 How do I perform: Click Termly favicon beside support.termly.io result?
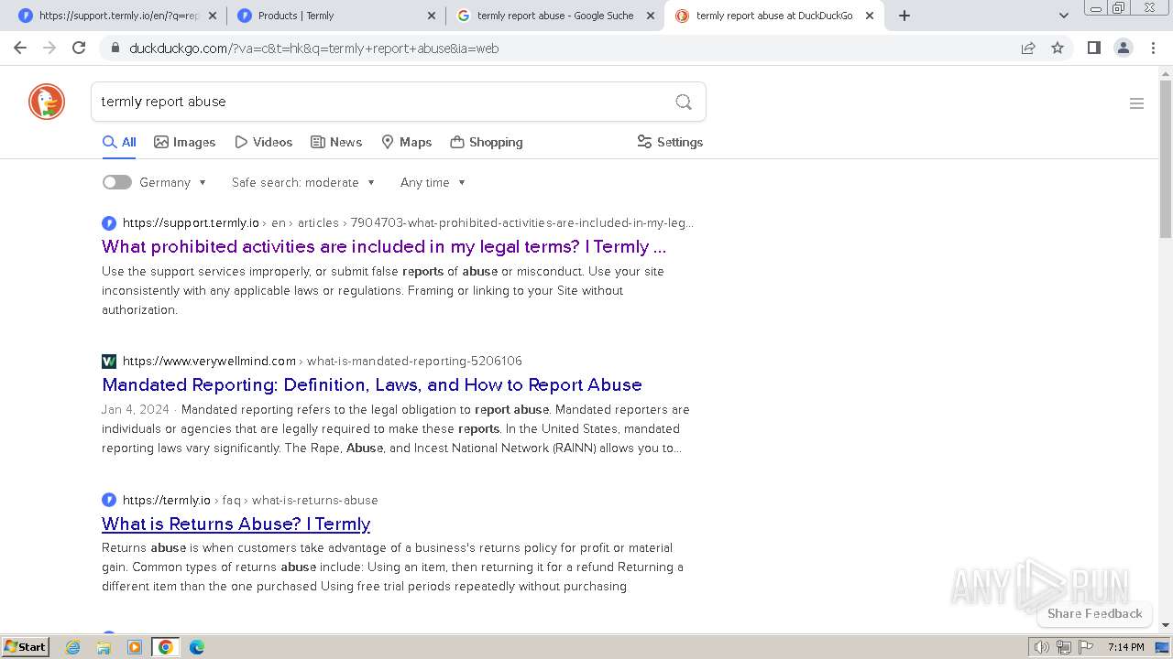pyautogui.click(x=109, y=222)
